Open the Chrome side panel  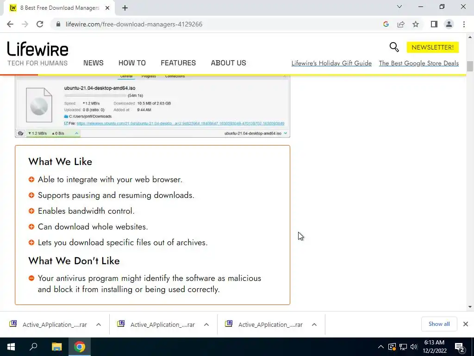click(434, 24)
